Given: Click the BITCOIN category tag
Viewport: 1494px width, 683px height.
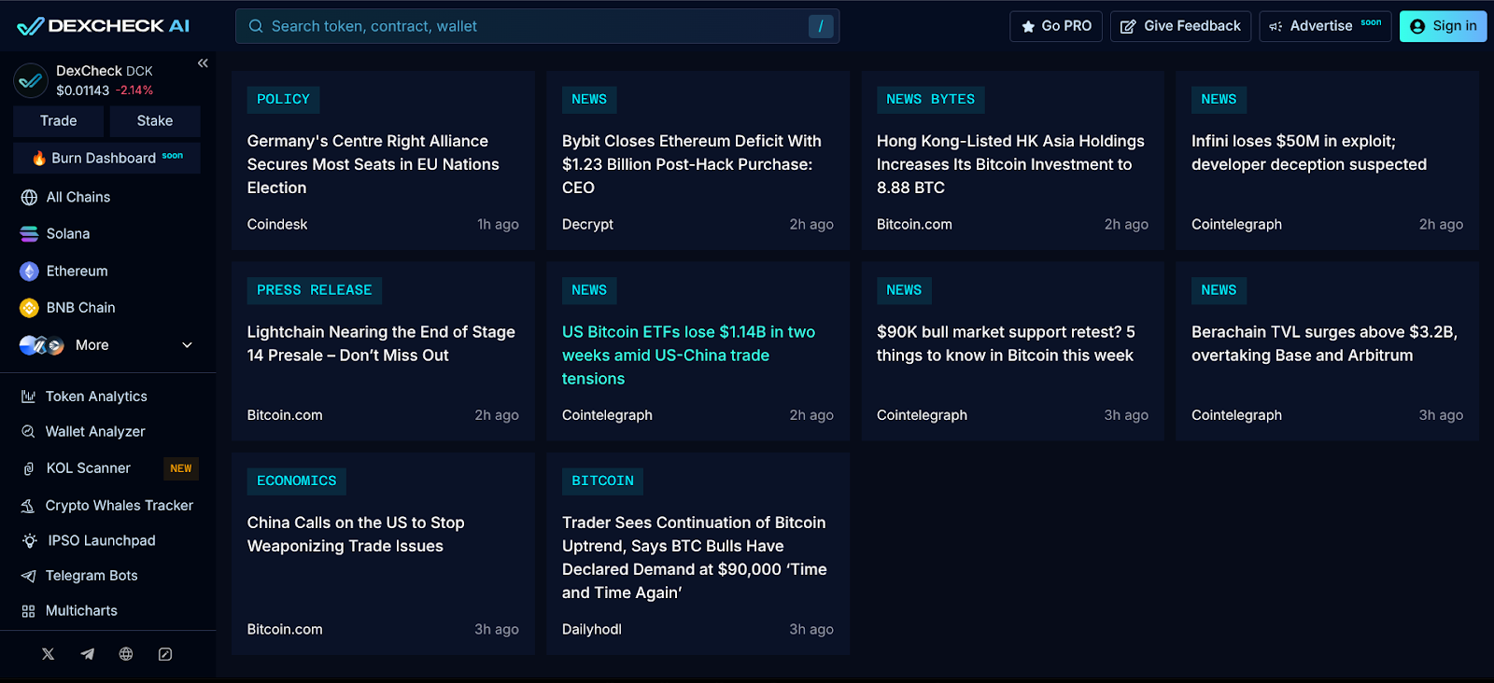Looking at the screenshot, I should pos(602,481).
